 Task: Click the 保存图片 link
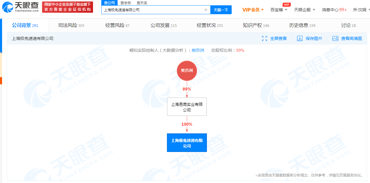click(314, 38)
